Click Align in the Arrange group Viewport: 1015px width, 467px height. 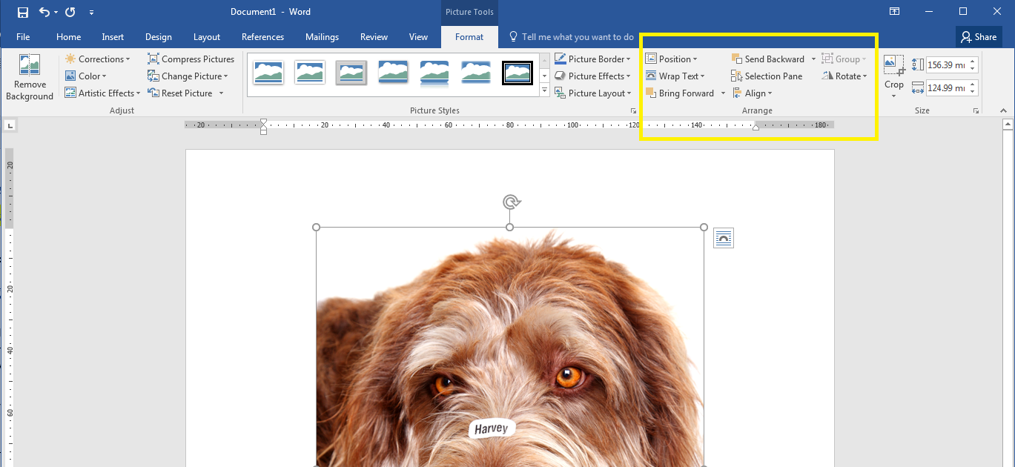coord(754,93)
